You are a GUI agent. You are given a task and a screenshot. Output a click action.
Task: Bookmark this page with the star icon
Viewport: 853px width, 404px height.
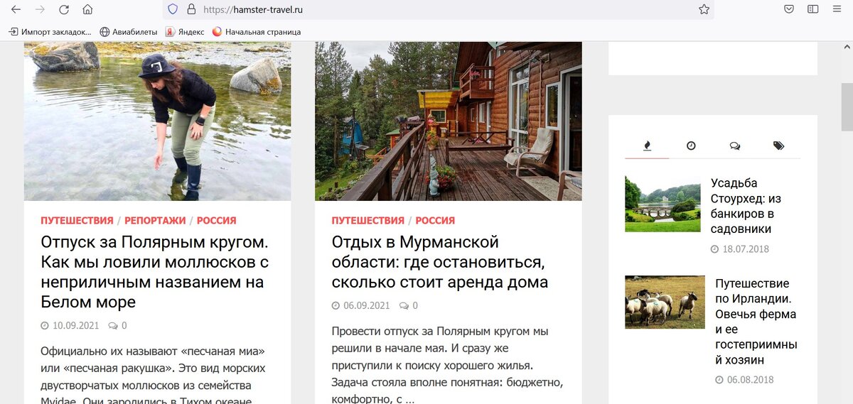pos(704,9)
